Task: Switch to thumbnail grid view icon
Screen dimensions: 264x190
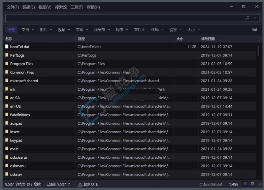Action: click(x=252, y=184)
